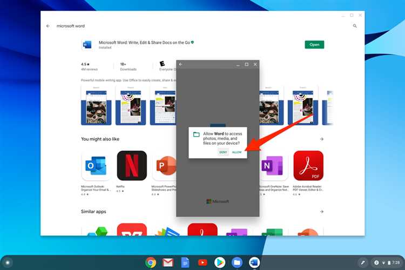Expand the 'You might also like' section arrow
405x270 pixels.
coord(322,139)
